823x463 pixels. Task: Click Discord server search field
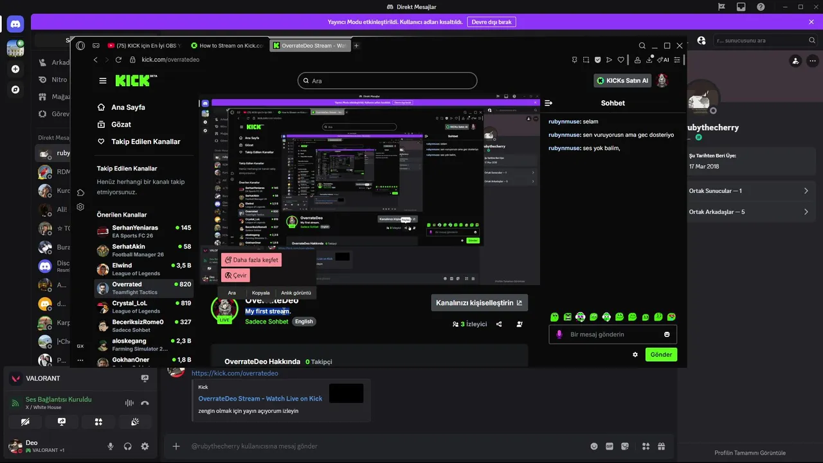point(765,41)
